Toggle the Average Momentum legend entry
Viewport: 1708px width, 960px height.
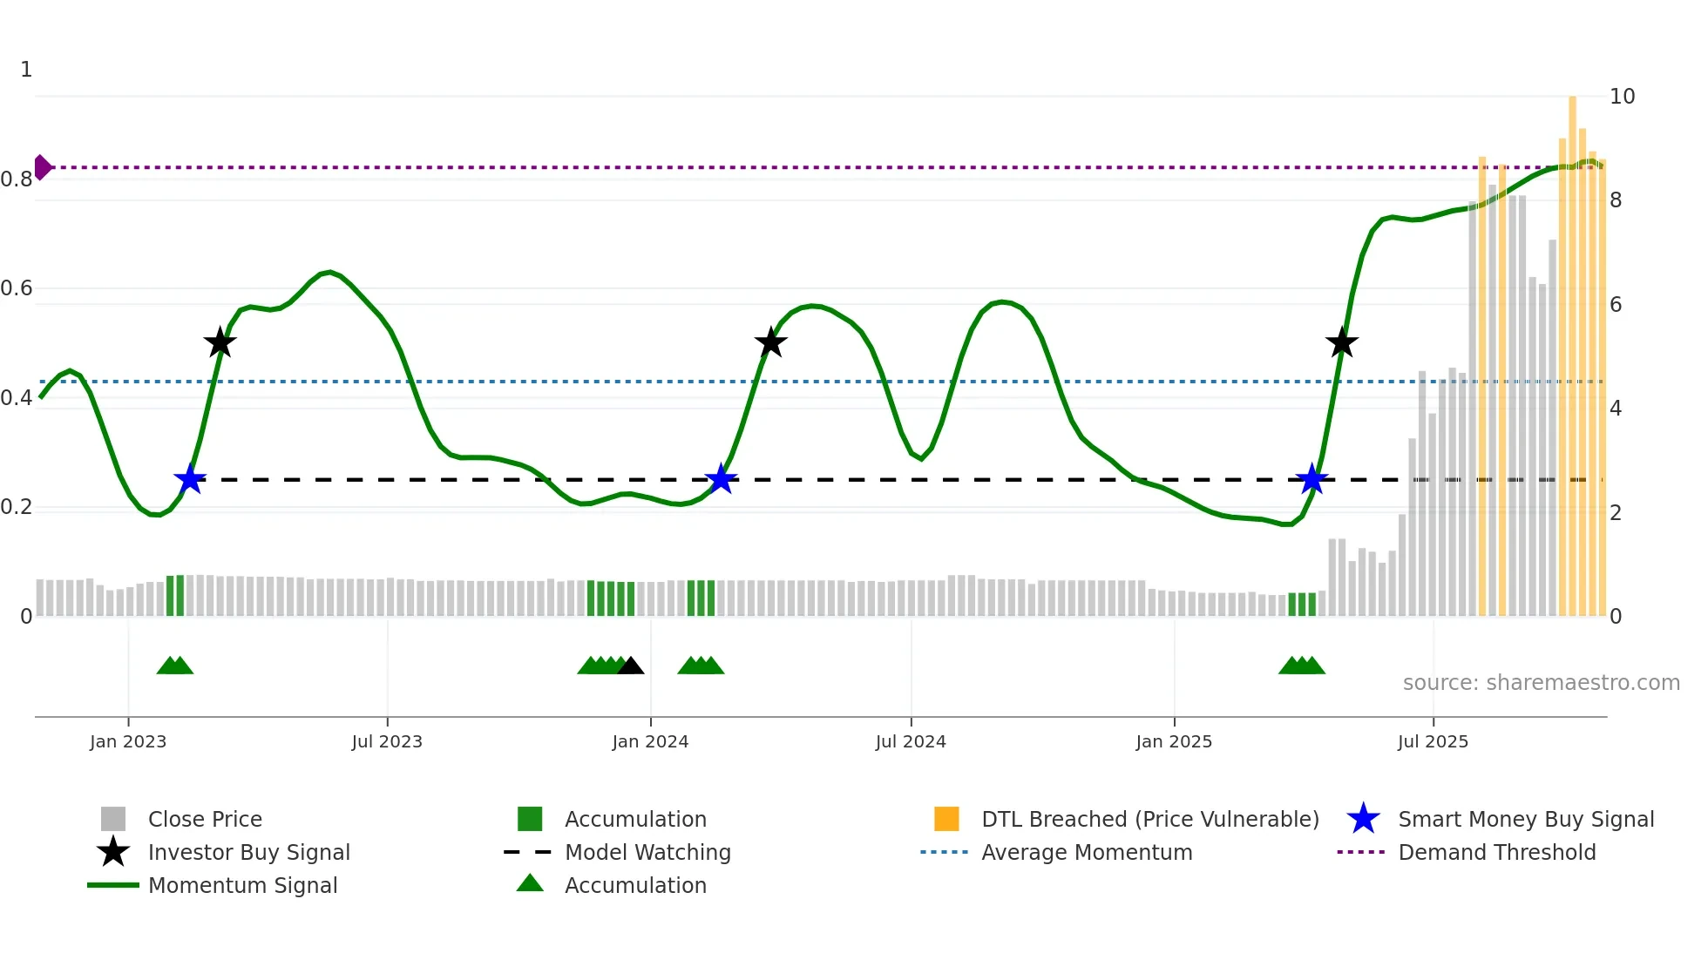point(1087,852)
